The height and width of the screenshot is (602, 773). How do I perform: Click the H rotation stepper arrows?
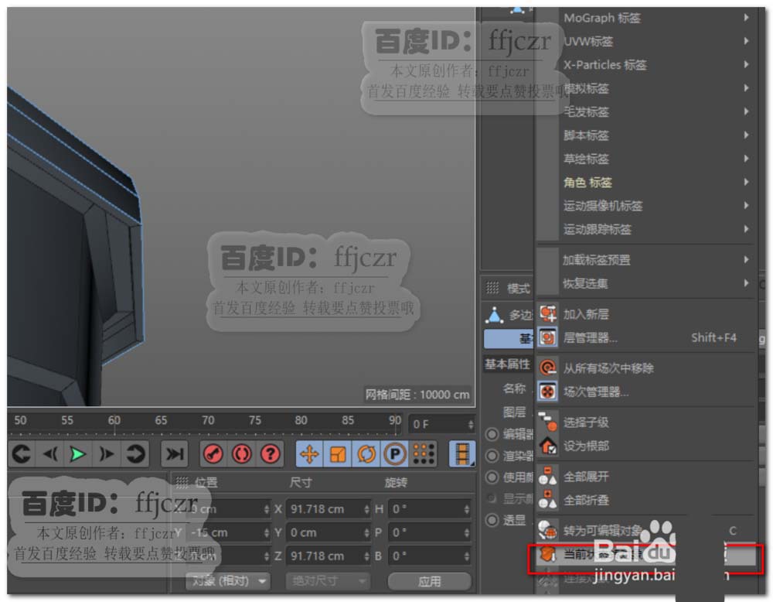(x=466, y=508)
